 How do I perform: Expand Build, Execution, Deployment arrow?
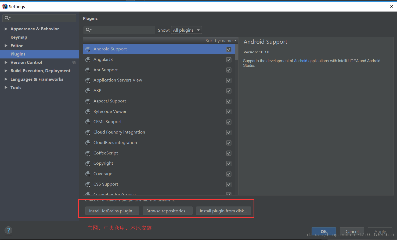tap(6, 71)
